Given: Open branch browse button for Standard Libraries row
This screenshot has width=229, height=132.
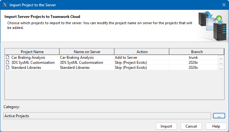Looking at the screenshot, I should point(221,68).
